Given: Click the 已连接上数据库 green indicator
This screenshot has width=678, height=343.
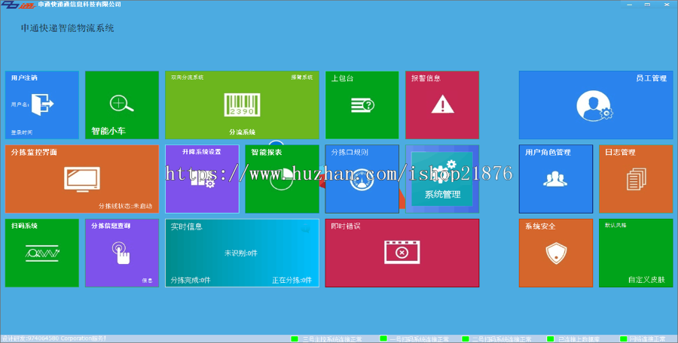Looking at the screenshot, I should click(x=551, y=339).
